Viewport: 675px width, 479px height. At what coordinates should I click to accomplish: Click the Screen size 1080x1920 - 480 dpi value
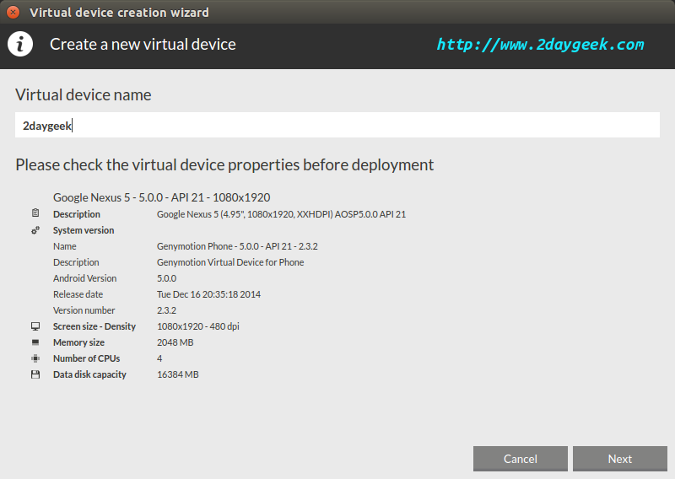pyautogui.click(x=198, y=326)
